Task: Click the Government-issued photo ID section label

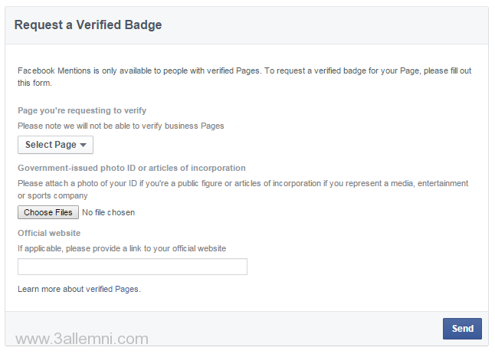Action: point(132,168)
